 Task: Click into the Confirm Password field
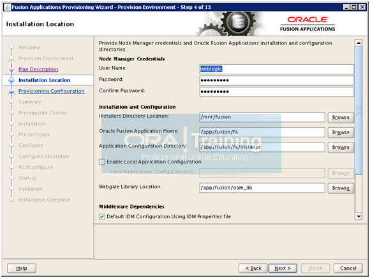coord(277,92)
